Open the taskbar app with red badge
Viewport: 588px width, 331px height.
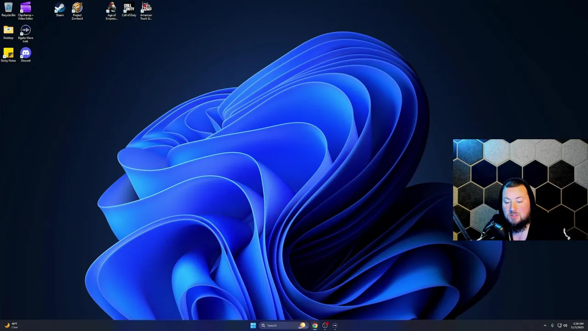(x=325, y=325)
